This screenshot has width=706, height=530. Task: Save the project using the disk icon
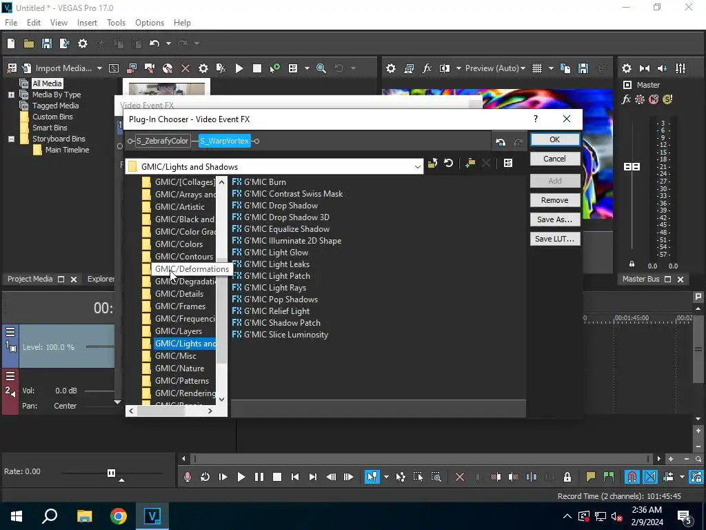click(x=47, y=43)
